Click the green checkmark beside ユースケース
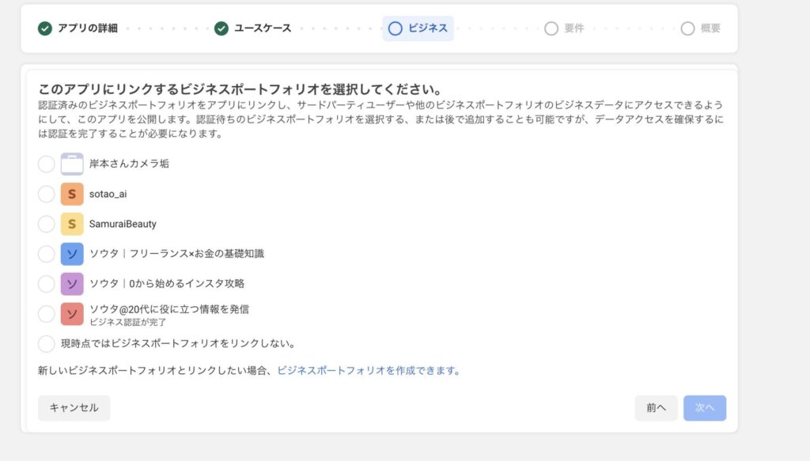The image size is (810, 461). (x=221, y=28)
